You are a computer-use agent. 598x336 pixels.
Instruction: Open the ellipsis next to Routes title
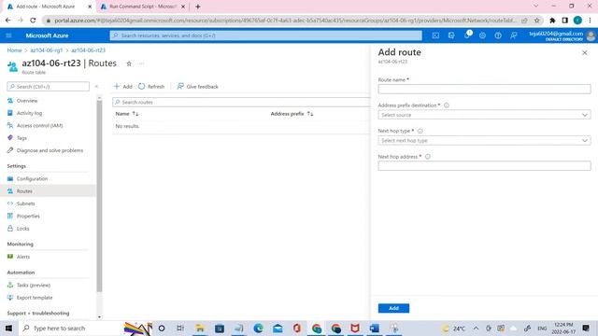click(x=141, y=63)
